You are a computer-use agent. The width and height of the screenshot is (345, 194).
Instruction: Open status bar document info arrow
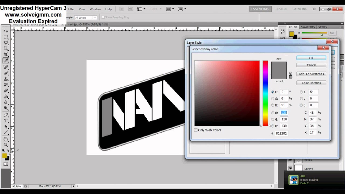tap(73, 186)
